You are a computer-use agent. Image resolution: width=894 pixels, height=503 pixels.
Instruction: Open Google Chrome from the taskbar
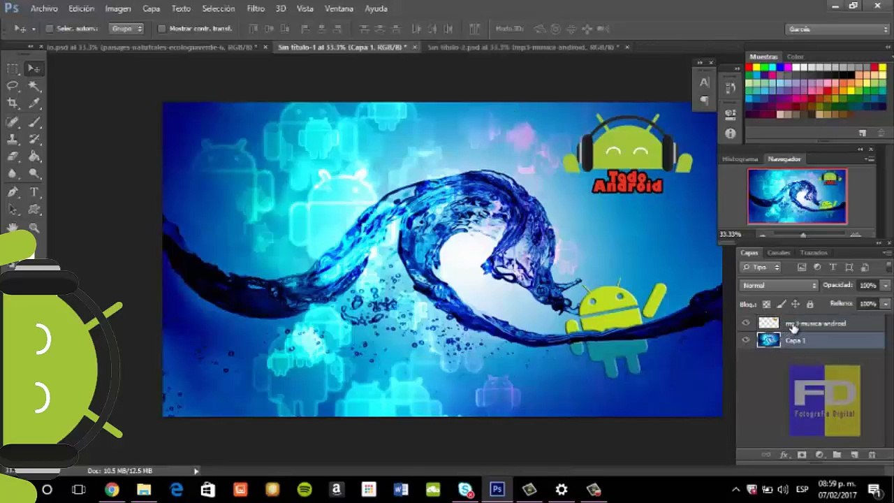tap(112, 490)
